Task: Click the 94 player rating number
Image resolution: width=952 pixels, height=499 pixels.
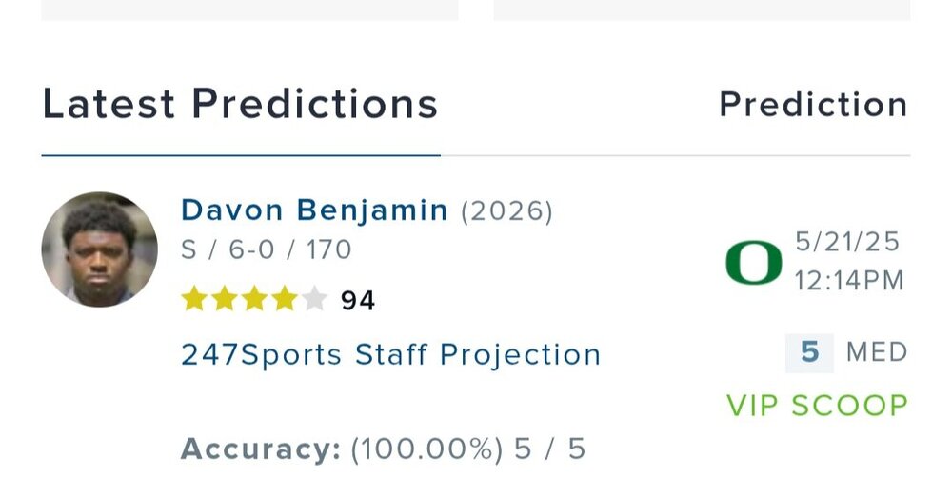Action: click(358, 301)
